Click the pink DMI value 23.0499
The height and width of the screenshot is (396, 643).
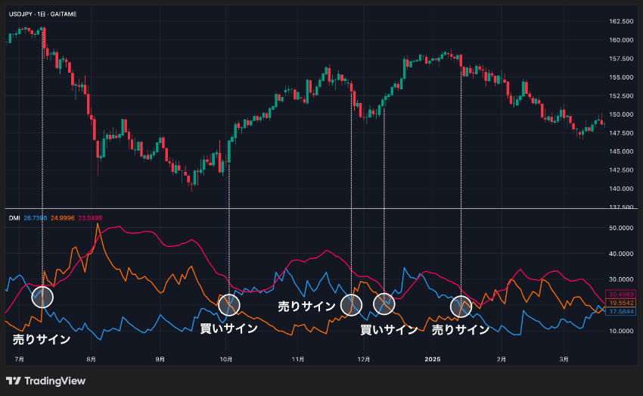pyautogui.click(x=90, y=218)
